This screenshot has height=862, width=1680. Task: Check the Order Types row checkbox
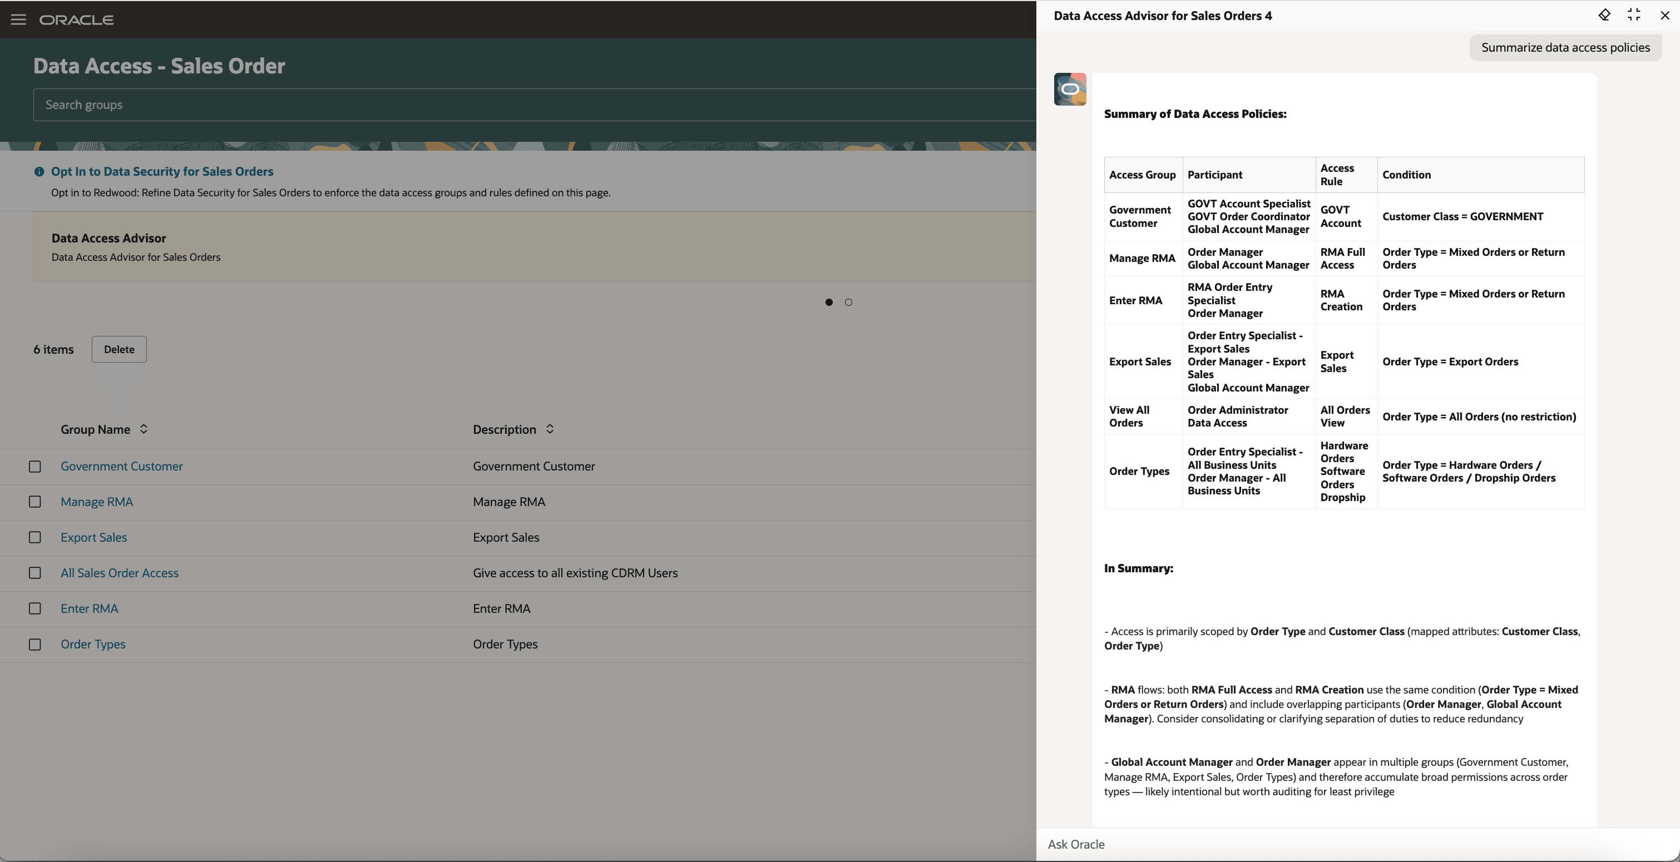(x=34, y=644)
